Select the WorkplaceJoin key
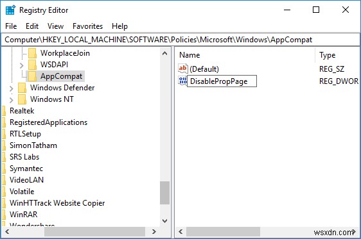361x239 pixels. pos(65,53)
